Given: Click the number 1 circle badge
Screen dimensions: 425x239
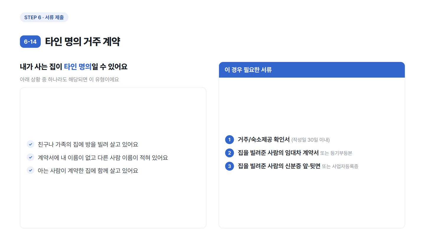Looking at the screenshot, I should coord(229,140).
